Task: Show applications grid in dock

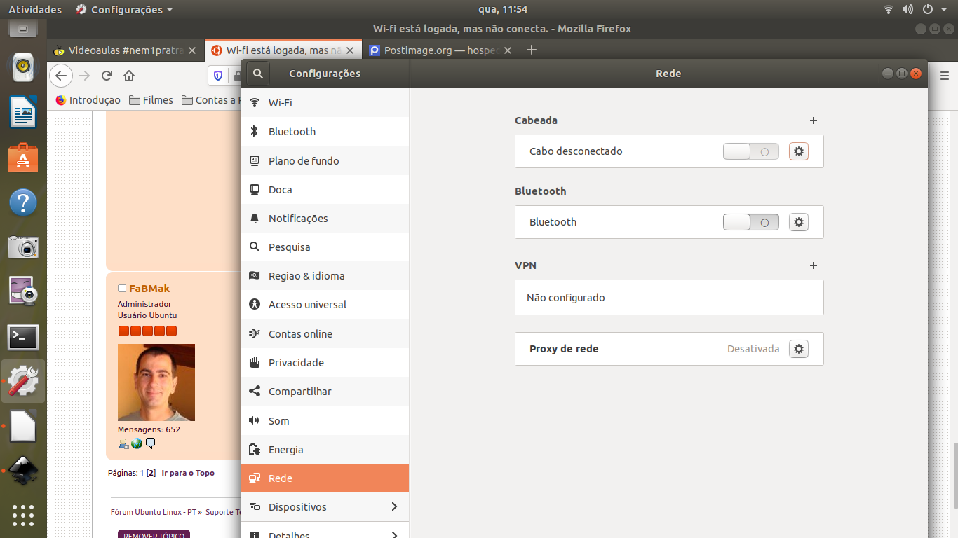Action: click(x=23, y=516)
